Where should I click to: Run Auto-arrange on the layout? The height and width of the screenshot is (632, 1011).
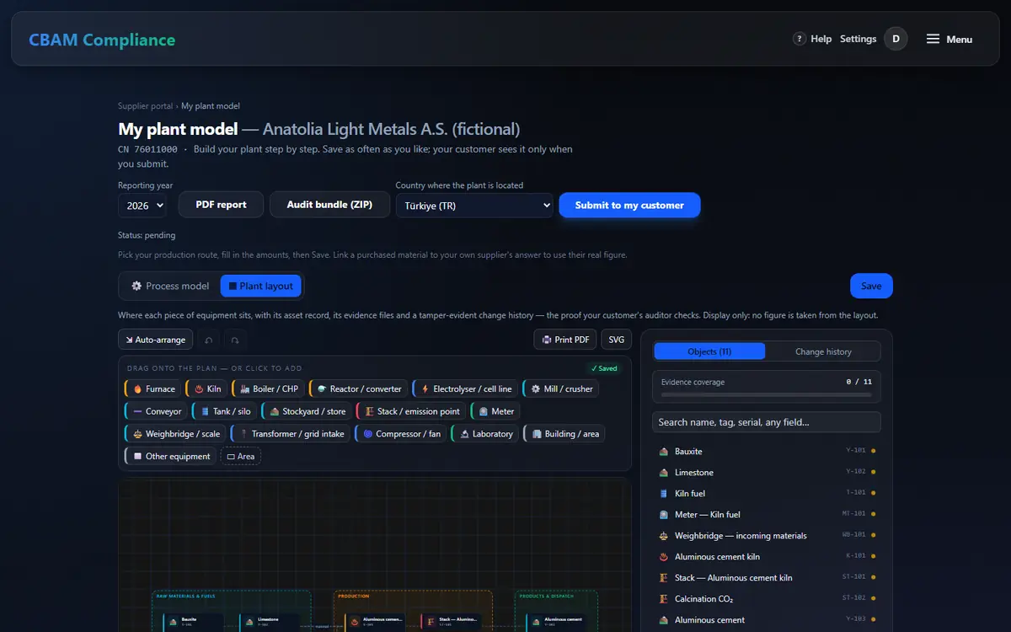coord(156,340)
